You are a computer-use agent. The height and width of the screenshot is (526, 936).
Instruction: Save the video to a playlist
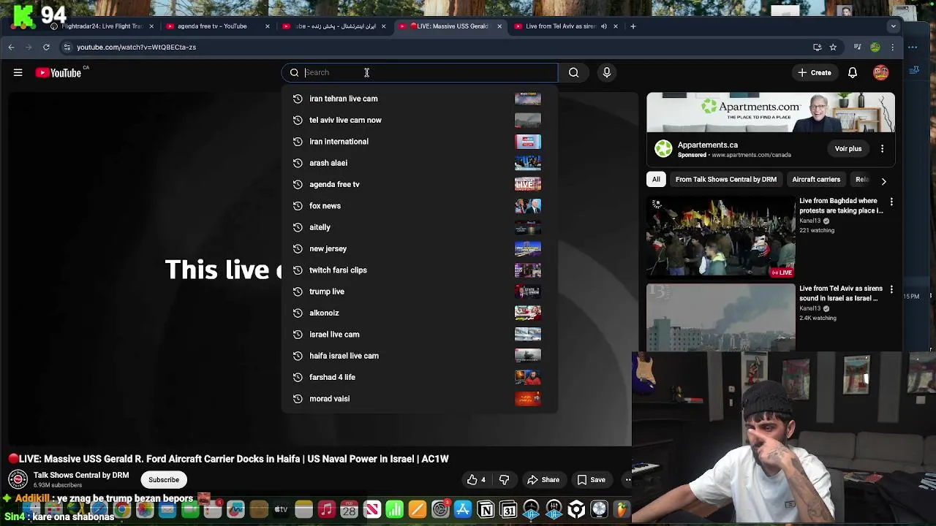coord(591,480)
